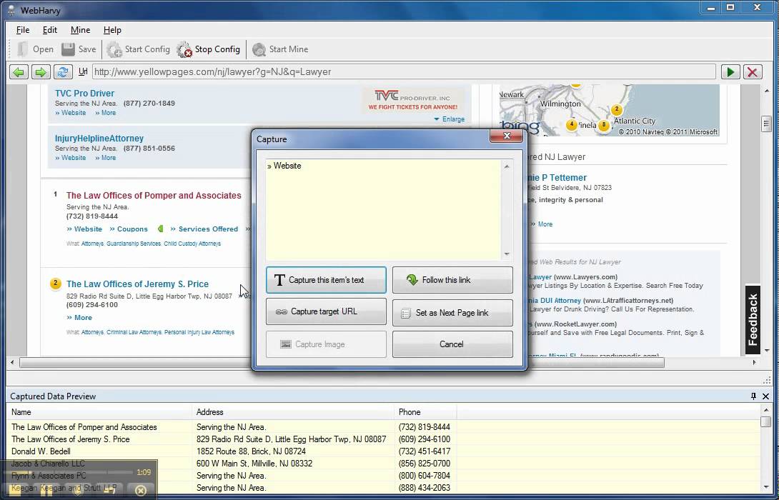The height and width of the screenshot is (500, 779).
Task: Click Capture this item's text button
Action: pos(326,280)
